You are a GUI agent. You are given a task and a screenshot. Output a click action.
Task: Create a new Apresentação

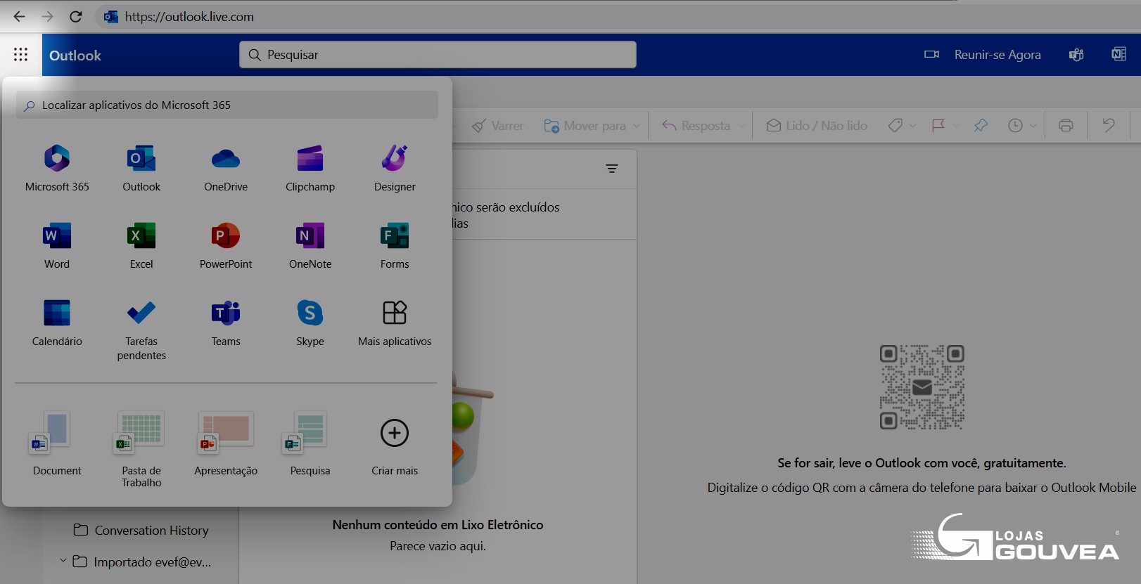(x=226, y=443)
